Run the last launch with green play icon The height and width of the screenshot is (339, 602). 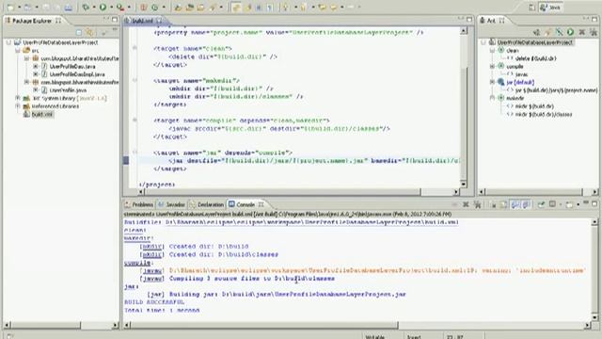tap(103, 7)
